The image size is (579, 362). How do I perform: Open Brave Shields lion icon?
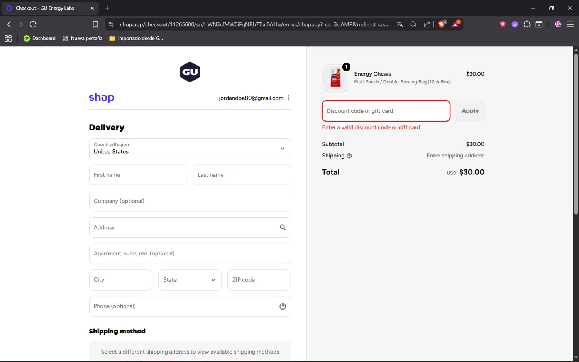(442, 24)
